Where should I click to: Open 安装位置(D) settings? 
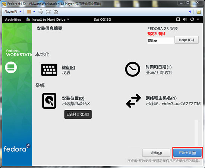73,98
